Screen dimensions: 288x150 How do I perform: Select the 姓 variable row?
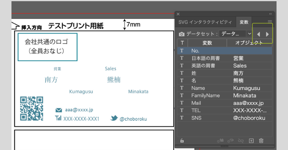coord(225,73)
